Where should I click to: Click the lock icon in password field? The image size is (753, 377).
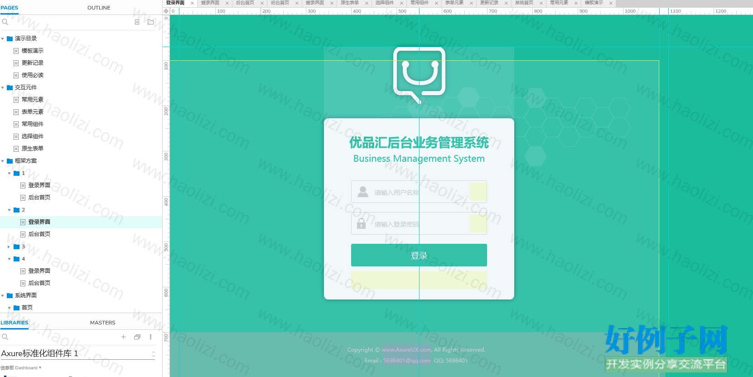point(361,223)
